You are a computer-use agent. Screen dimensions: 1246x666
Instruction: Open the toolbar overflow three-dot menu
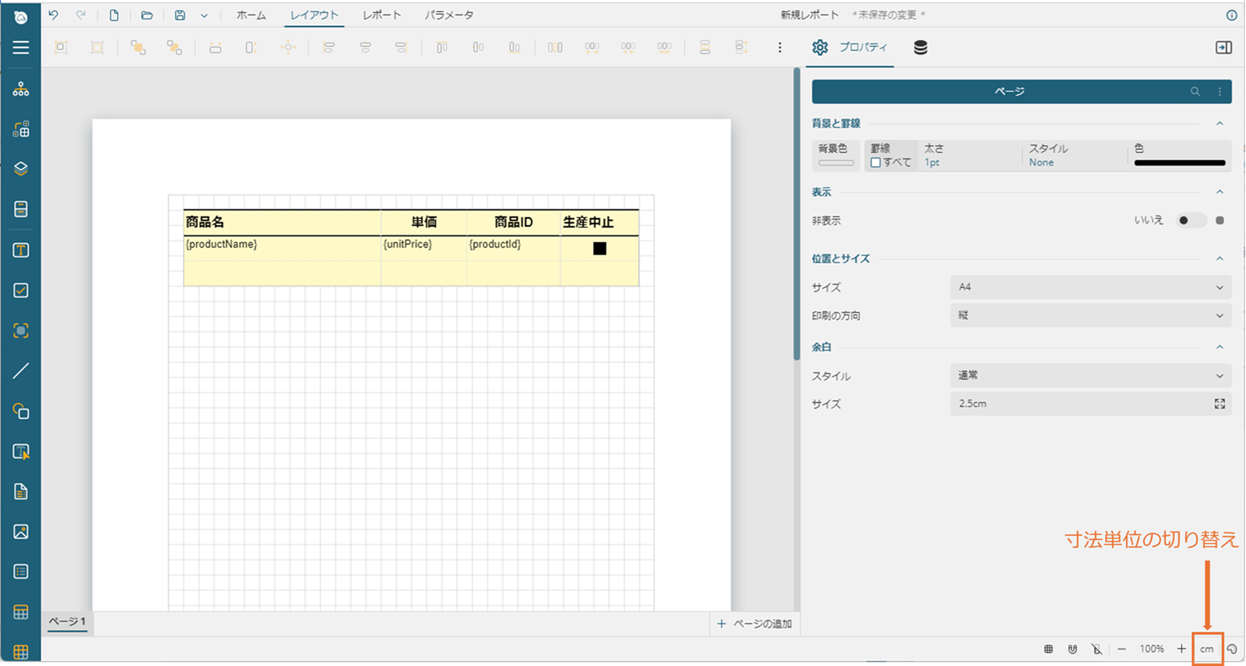779,47
